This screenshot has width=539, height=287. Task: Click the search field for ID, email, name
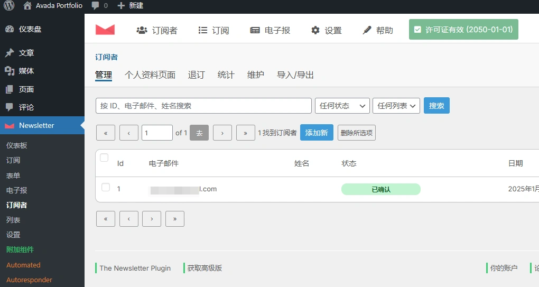[203, 106]
